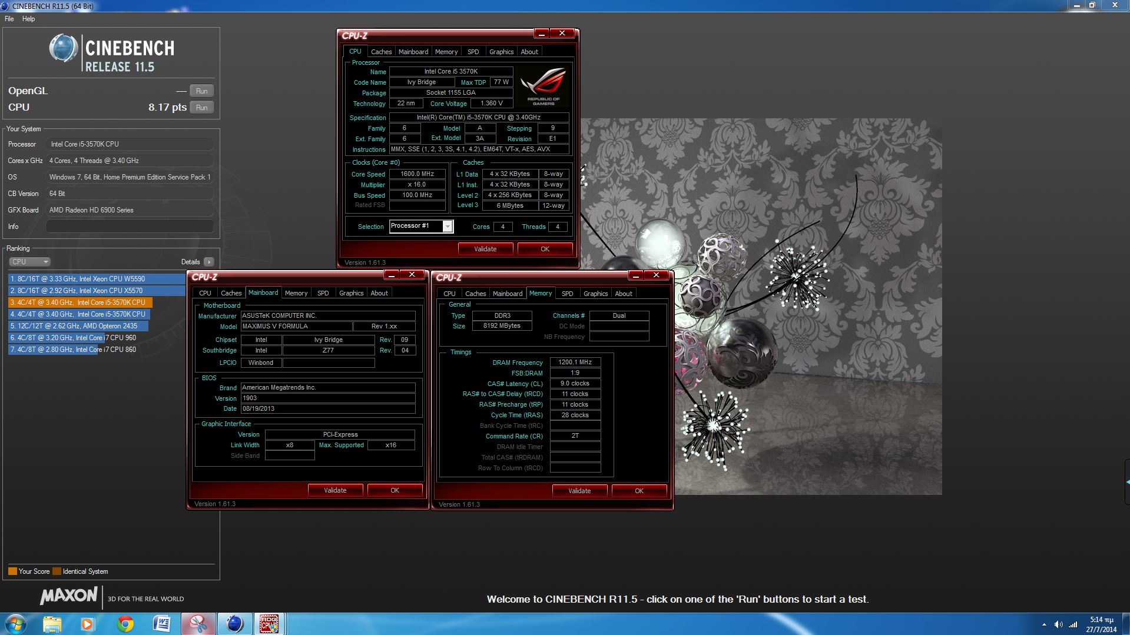
Task: Click the Republic of Gamers logo
Action: (x=543, y=86)
